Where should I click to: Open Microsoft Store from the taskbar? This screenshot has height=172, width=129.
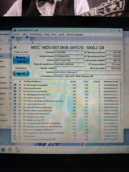[3, 149]
